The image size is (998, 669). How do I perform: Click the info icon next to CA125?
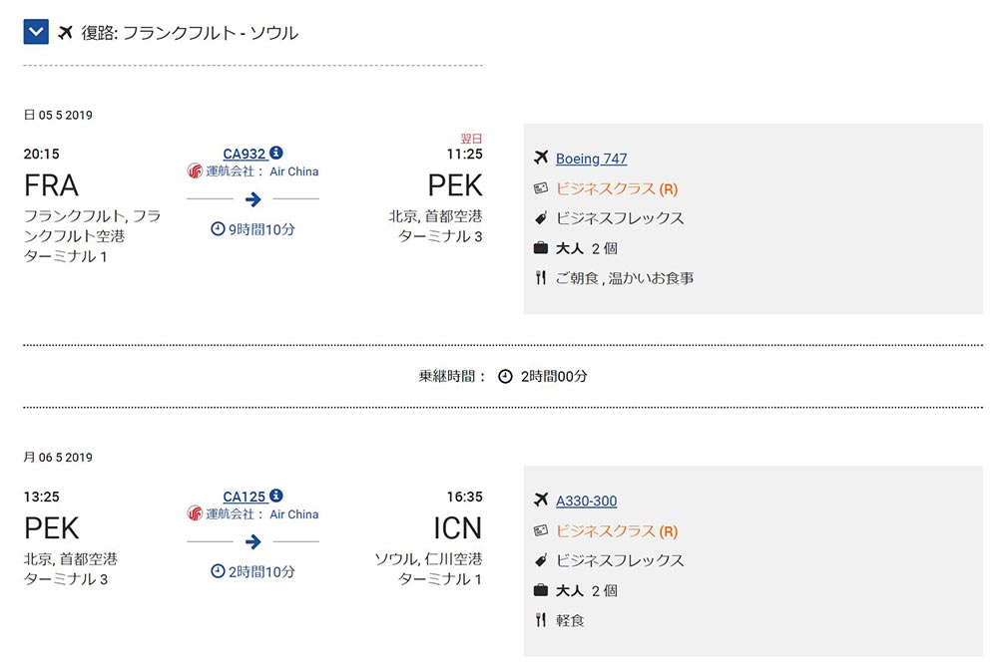point(276,496)
